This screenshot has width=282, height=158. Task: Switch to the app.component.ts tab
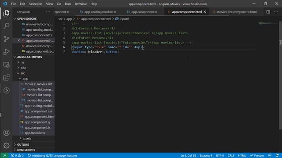click(142, 12)
